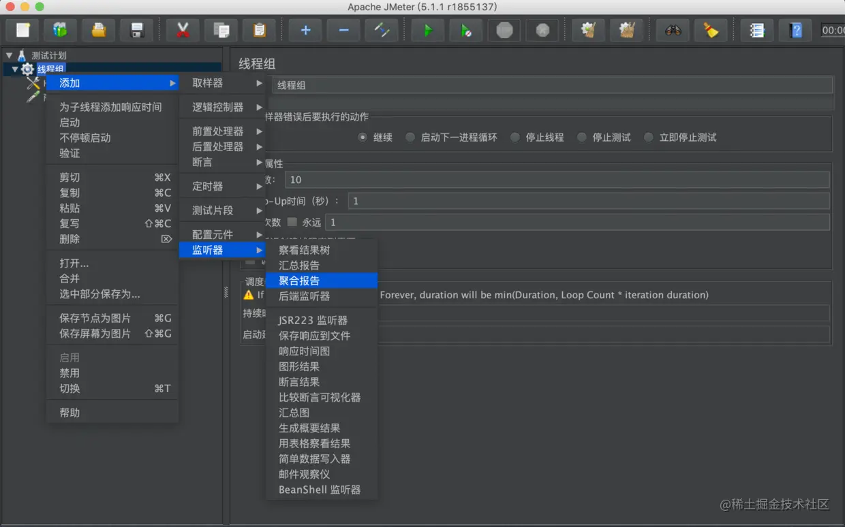This screenshot has height=527, width=845.
Task: Open Help with question mark icon
Action: [795, 31]
